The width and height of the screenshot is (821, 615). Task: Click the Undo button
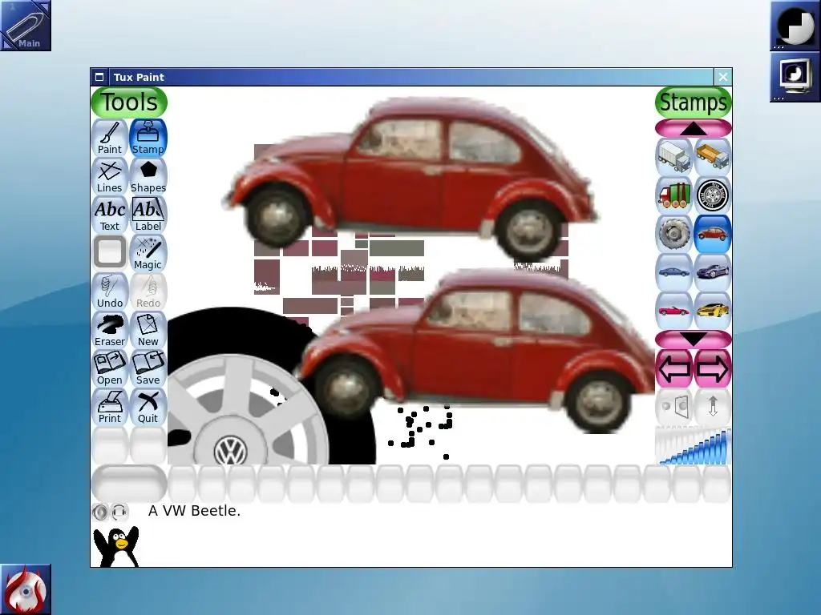(x=109, y=291)
